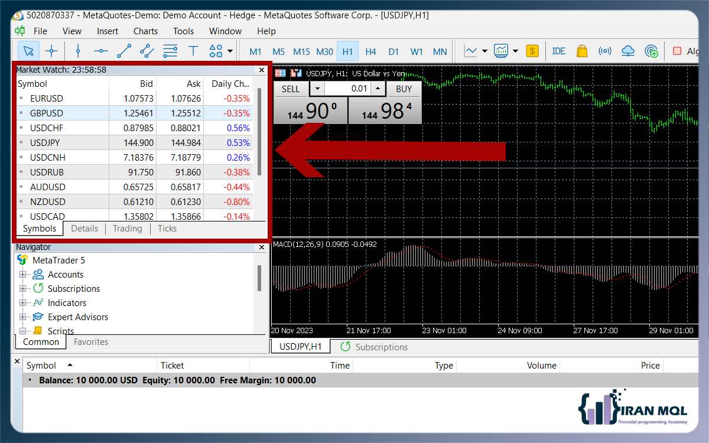
Task: Expand the Expert Advisors tree node
Action: click(23, 317)
